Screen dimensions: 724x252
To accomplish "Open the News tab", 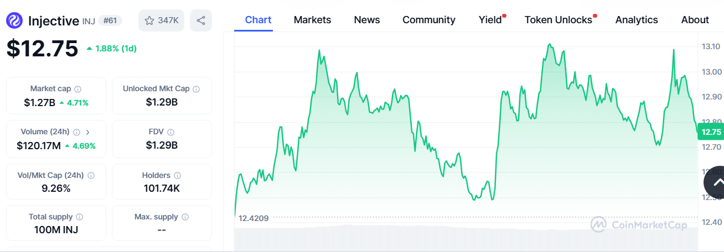I will click(x=367, y=20).
